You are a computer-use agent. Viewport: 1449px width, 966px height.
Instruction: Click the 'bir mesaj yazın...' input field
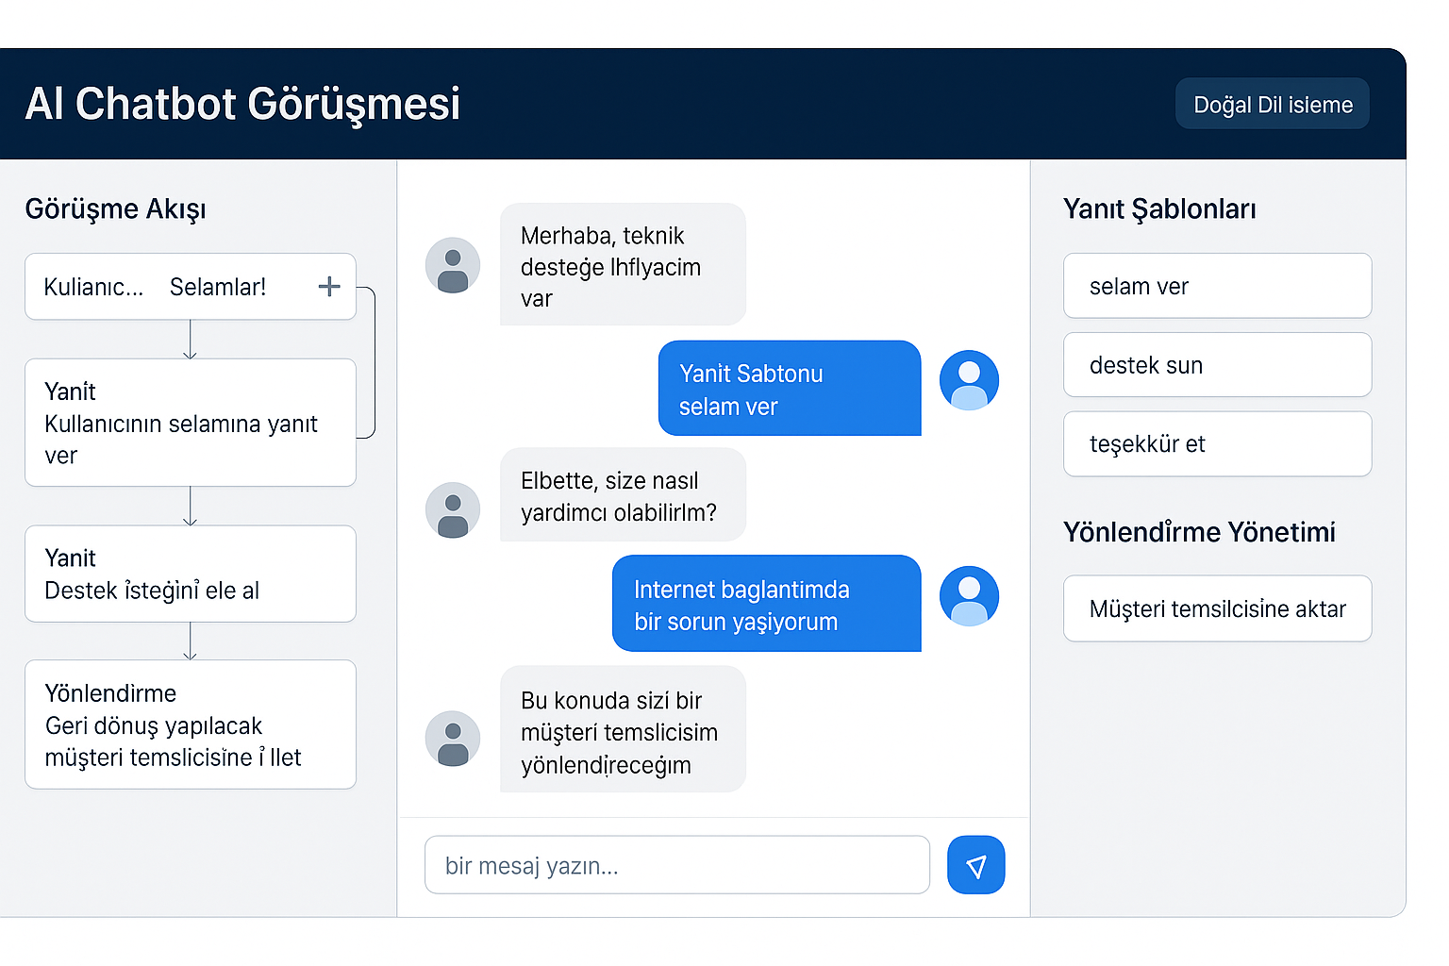(x=676, y=864)
